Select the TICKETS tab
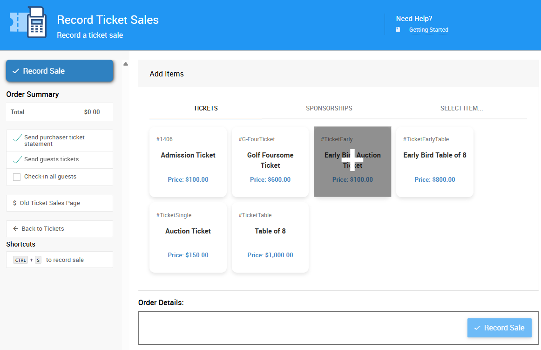The height and width of the screenshot is (350, 541). (205, 108)
